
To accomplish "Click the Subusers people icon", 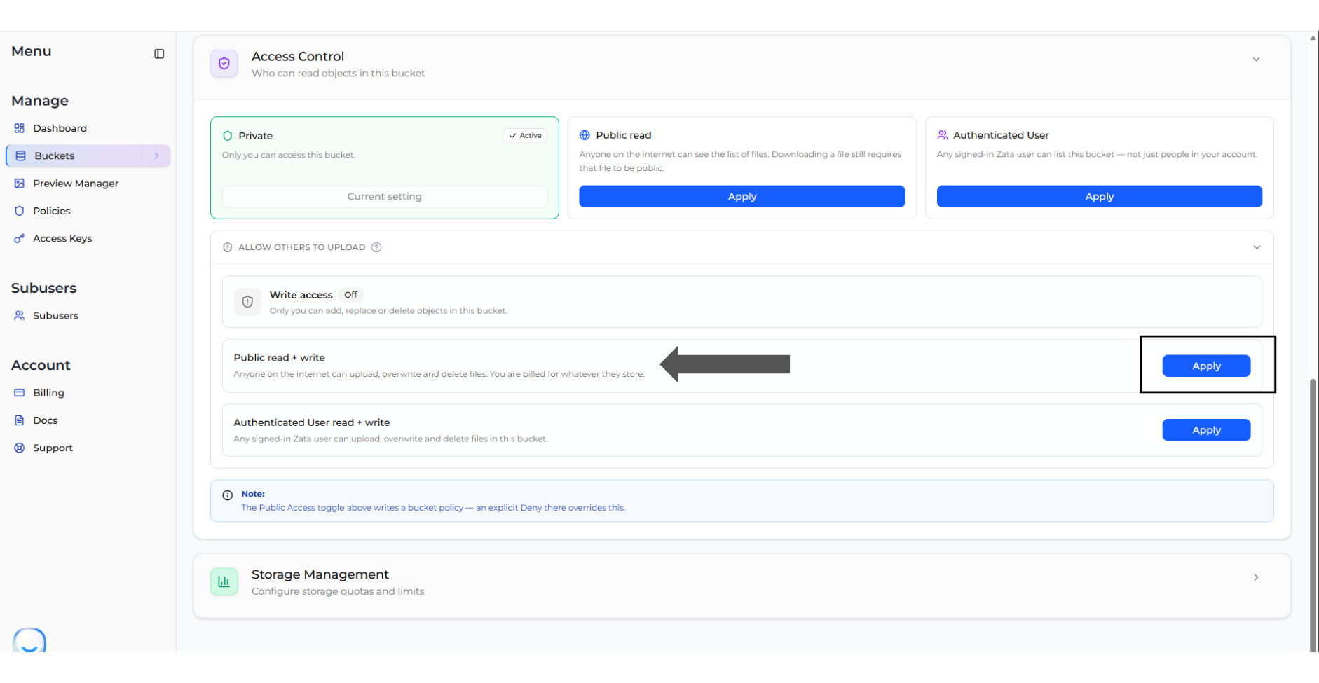I will point(20,316).
